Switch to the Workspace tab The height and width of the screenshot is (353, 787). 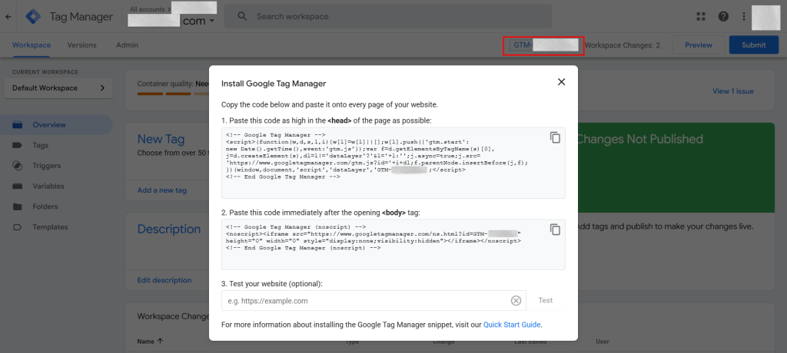(32, 45)
